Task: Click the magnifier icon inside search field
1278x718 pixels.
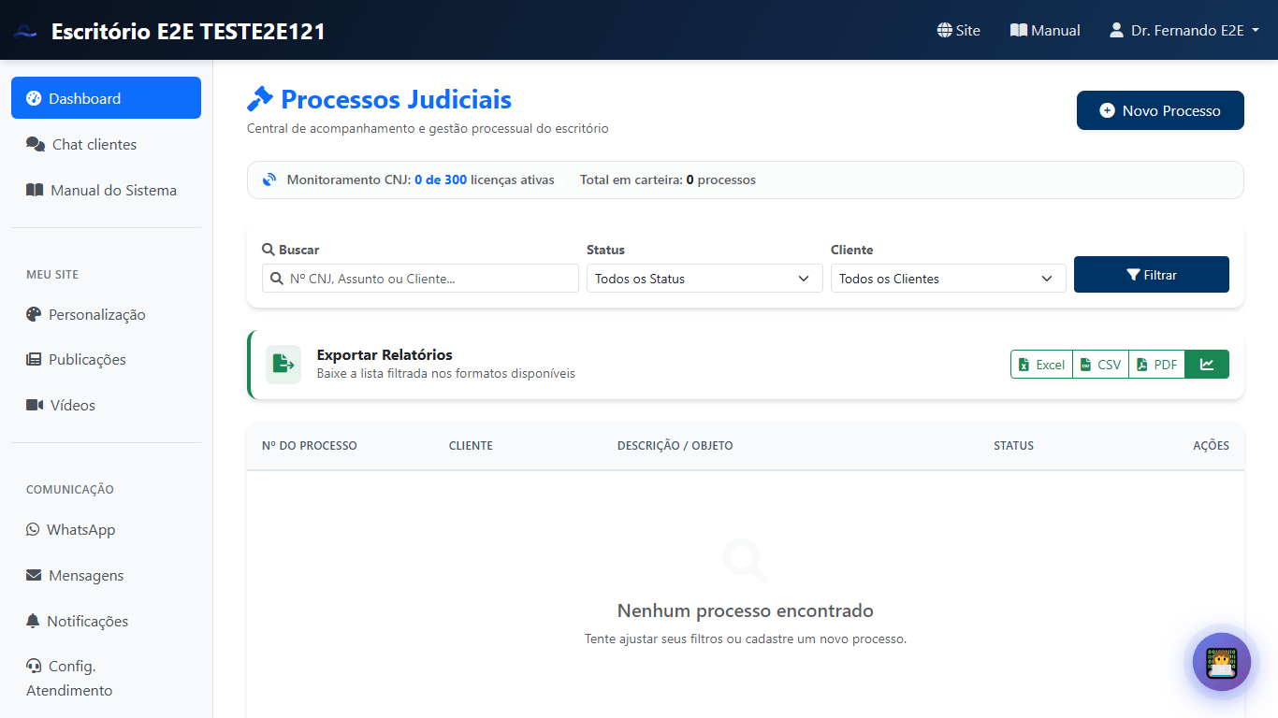Action: (277, 279)
